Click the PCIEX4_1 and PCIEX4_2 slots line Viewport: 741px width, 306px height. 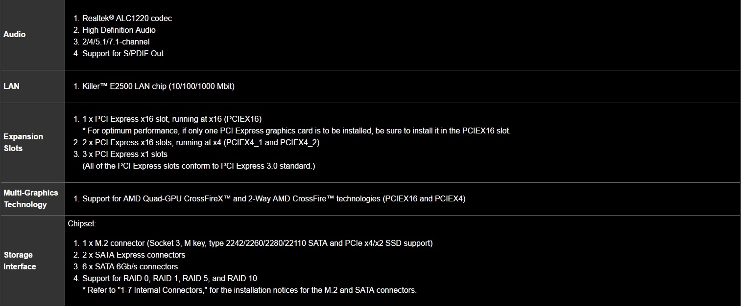[x=201, y=143]
